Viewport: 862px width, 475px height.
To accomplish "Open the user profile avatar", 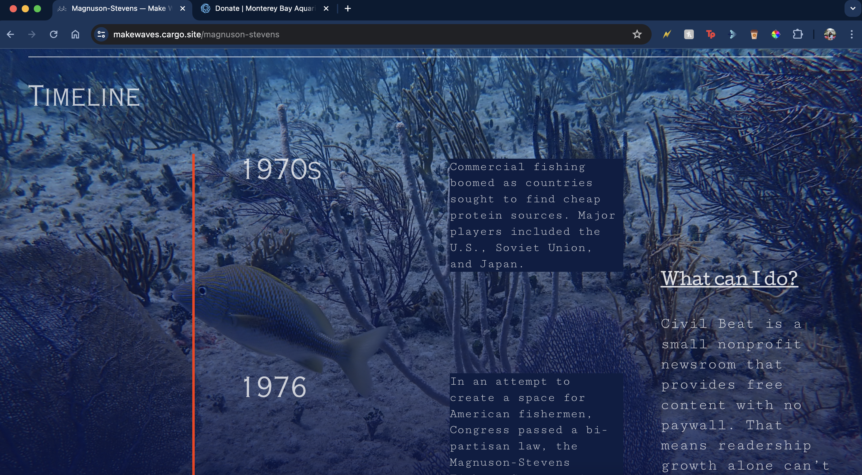I will tap(830, 34).
